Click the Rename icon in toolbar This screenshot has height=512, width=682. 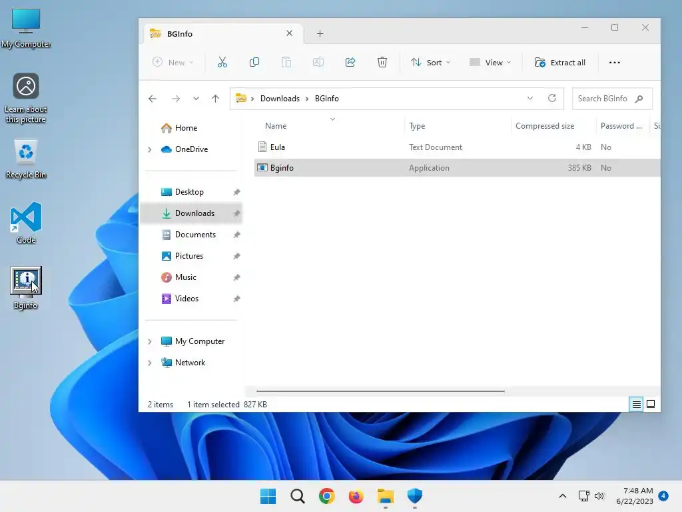pos(318,62)
